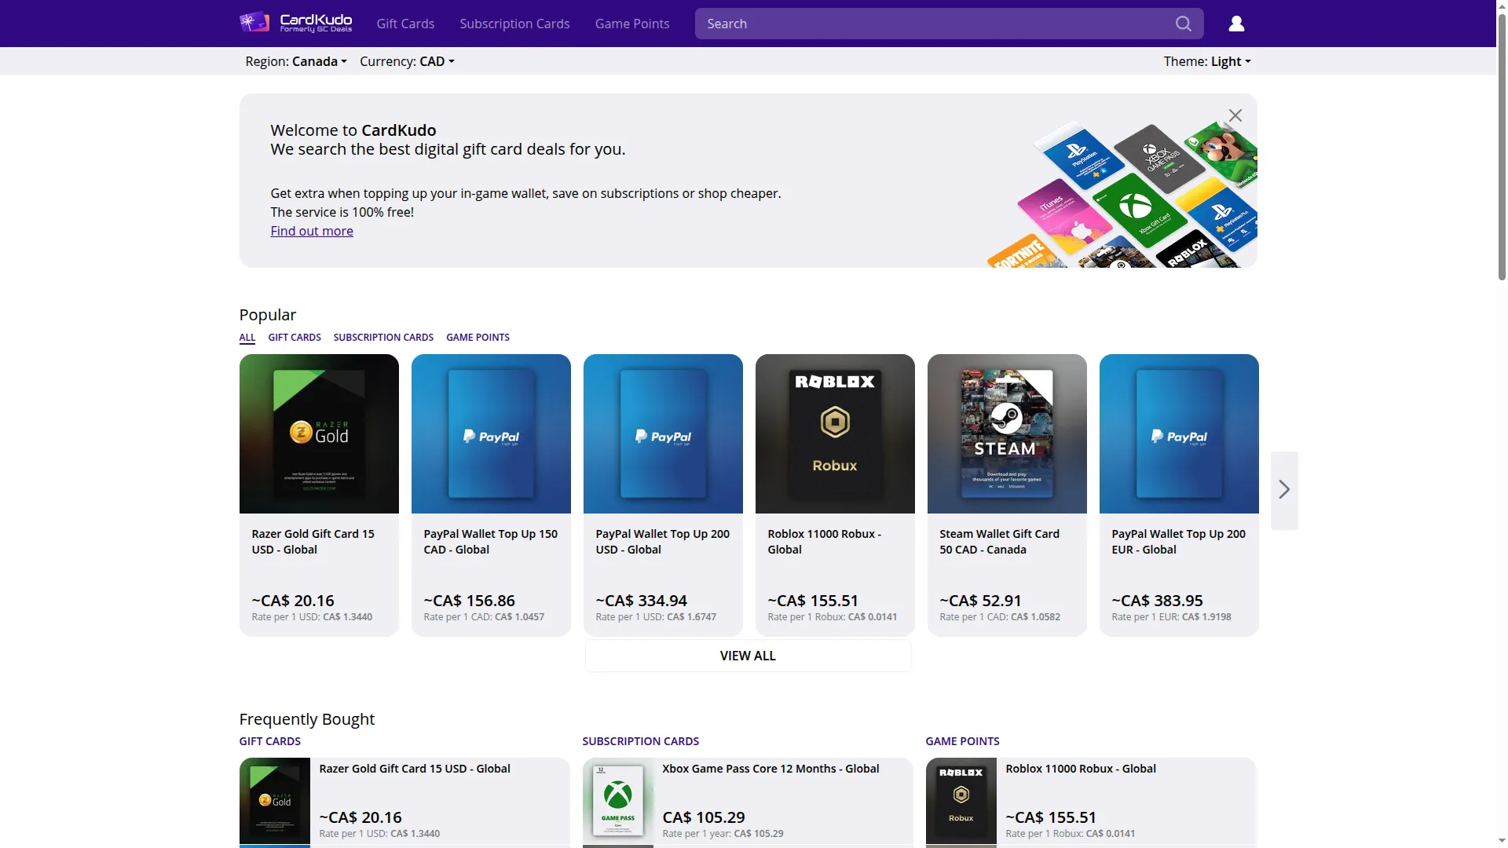Click the ~CA$ 334.94 price
This screenshot has height=848, width=1508.
(642, 601)
